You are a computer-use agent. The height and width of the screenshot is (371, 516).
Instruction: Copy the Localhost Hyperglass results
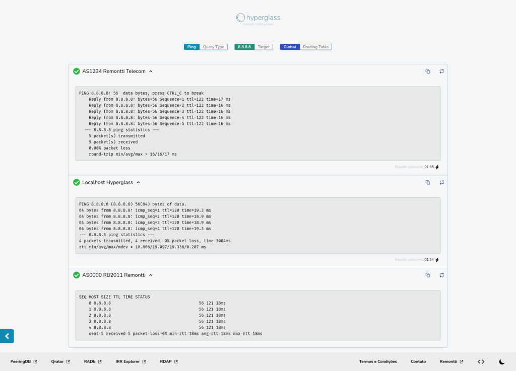[x=428, y=182]
